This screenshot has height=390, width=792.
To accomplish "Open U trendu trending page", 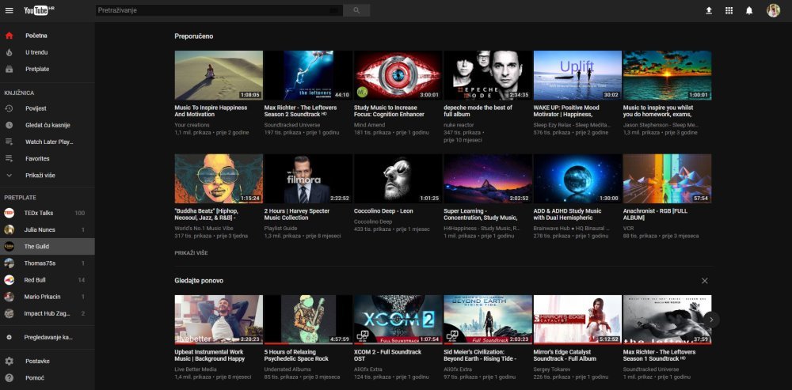I will 48,52.
